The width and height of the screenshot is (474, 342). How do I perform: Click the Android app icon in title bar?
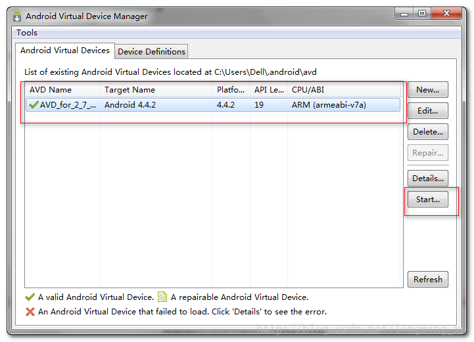pyautogui.click(x=17, y=16)
